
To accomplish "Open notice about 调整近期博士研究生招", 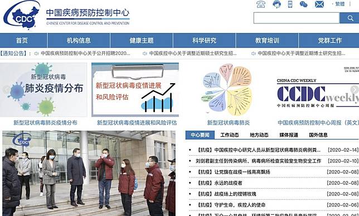I will [x=301, y=54].
